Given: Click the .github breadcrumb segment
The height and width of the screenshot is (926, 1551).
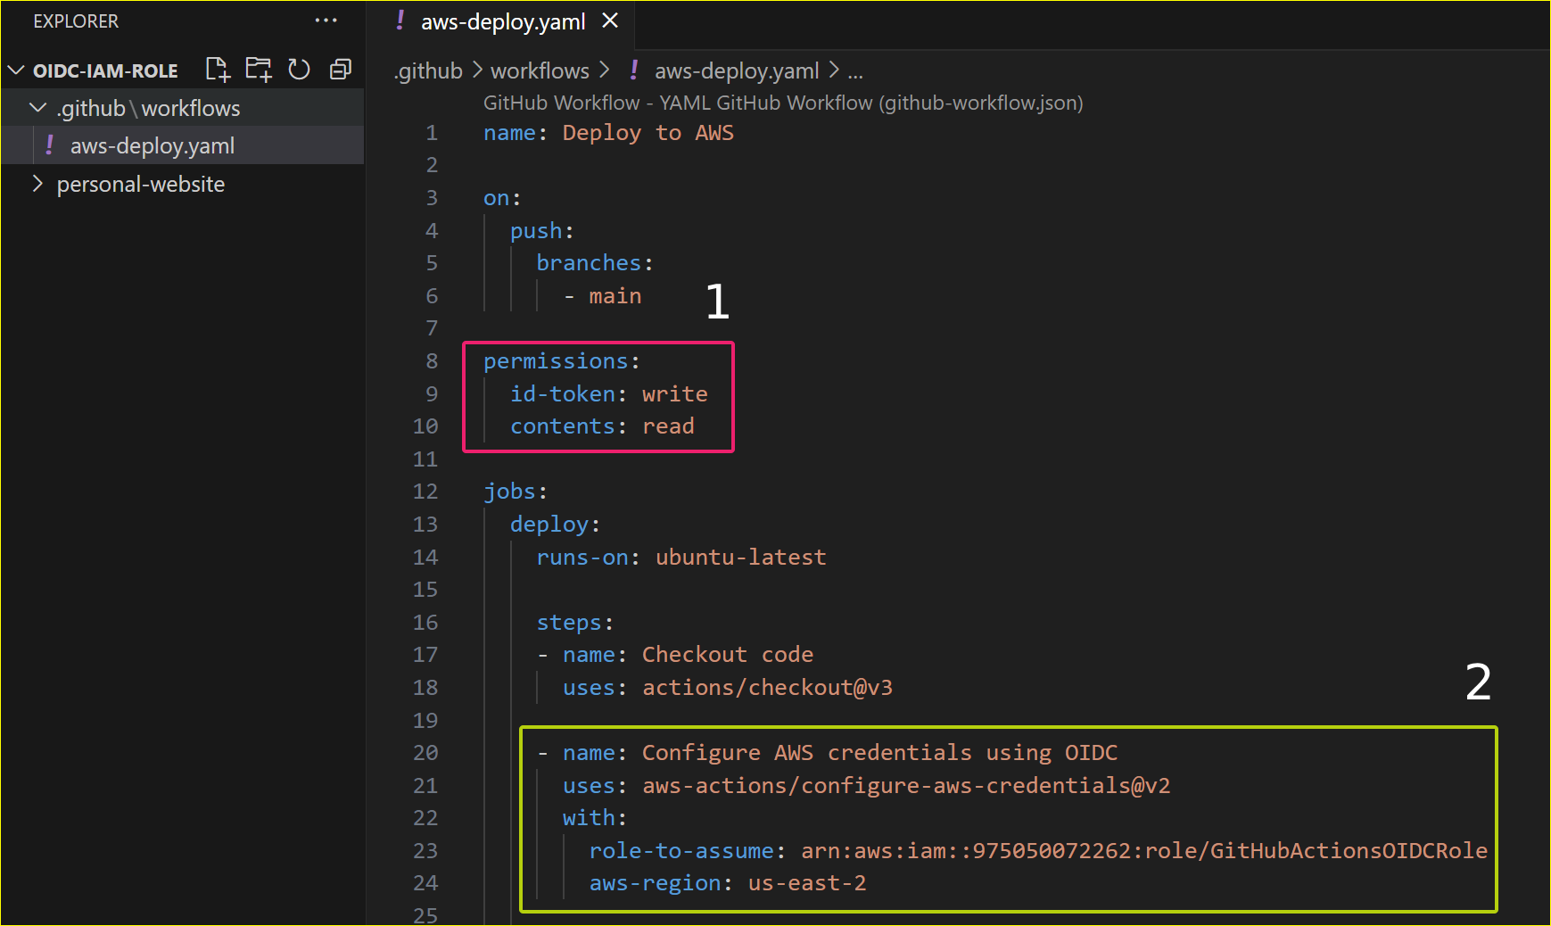Looking at the screenshot, I should 428,70.
